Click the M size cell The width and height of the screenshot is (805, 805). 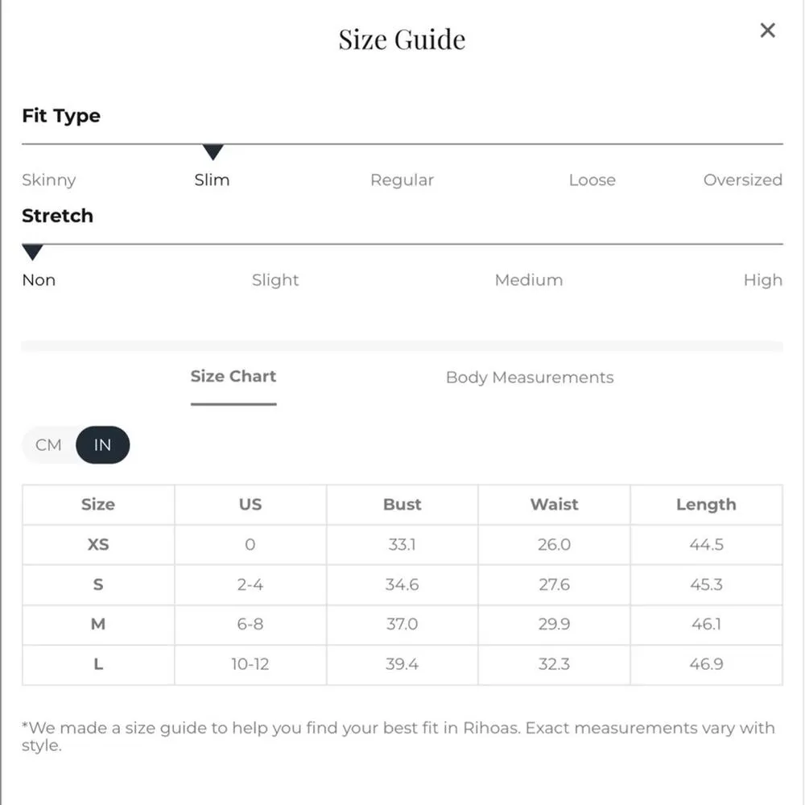tap(98, 625)
